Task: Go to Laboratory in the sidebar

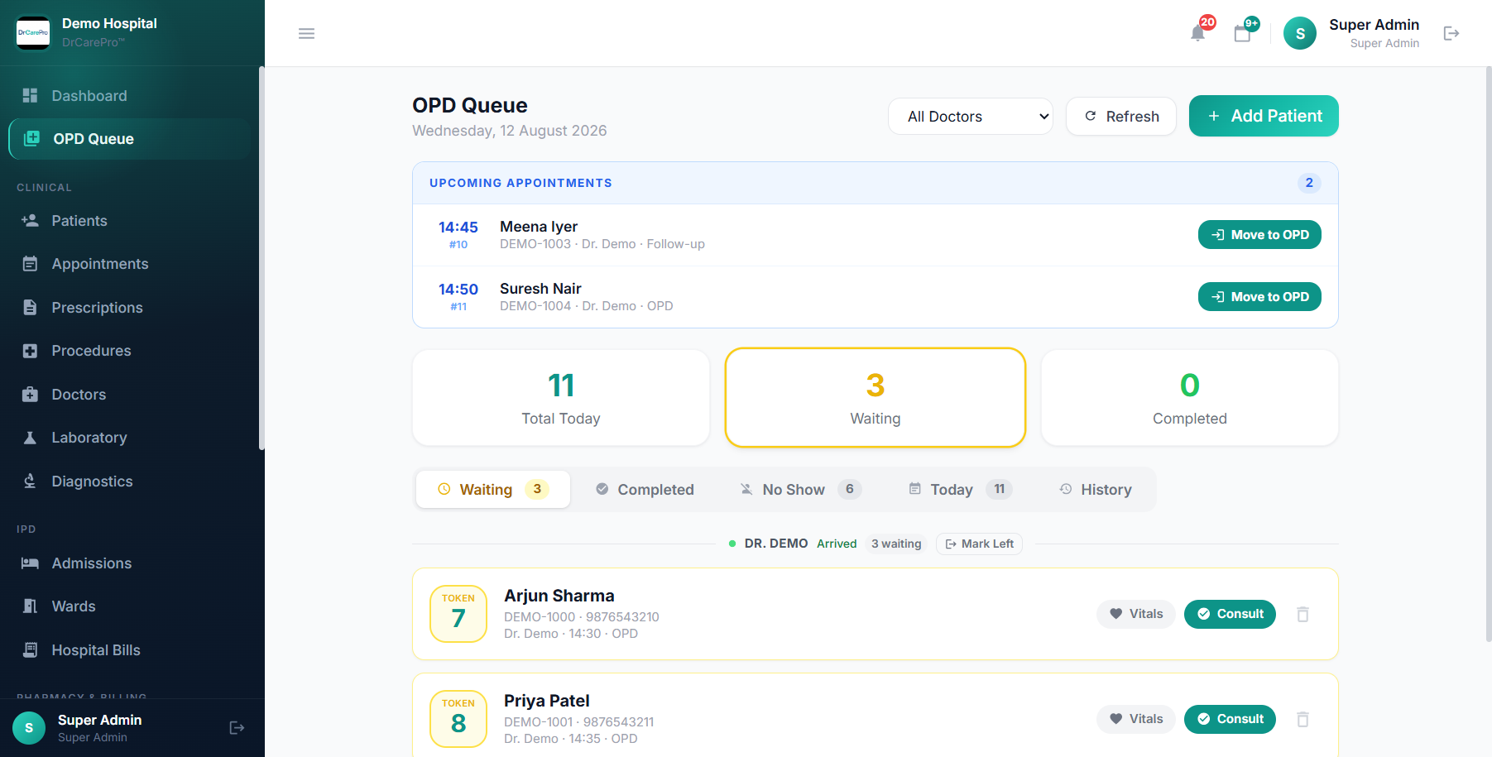Action: pyautogui.click(x=129, y=438)
